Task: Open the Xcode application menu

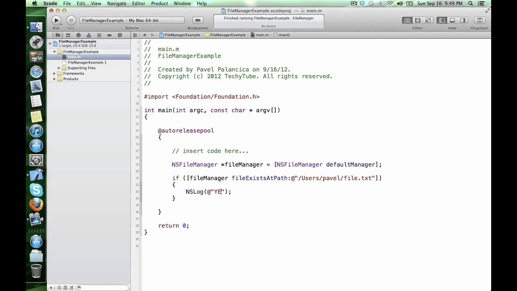Action: (50, 3)
